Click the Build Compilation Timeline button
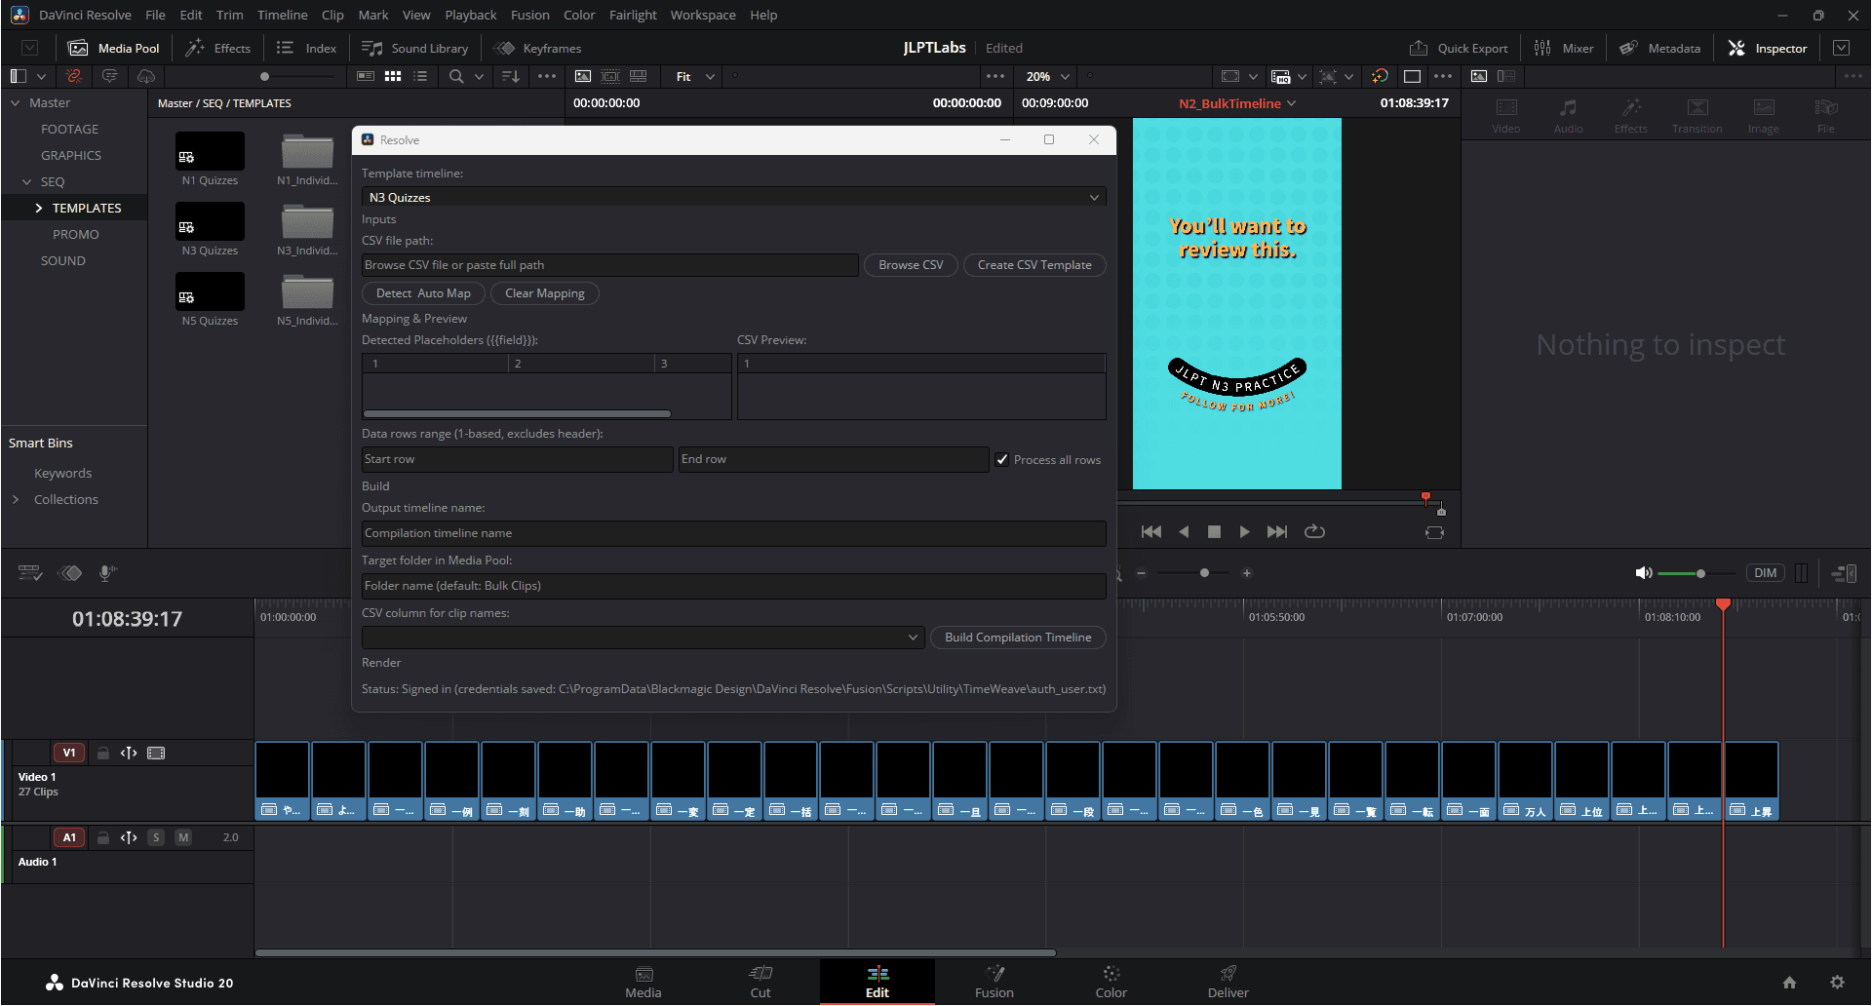 point(1018,638)
